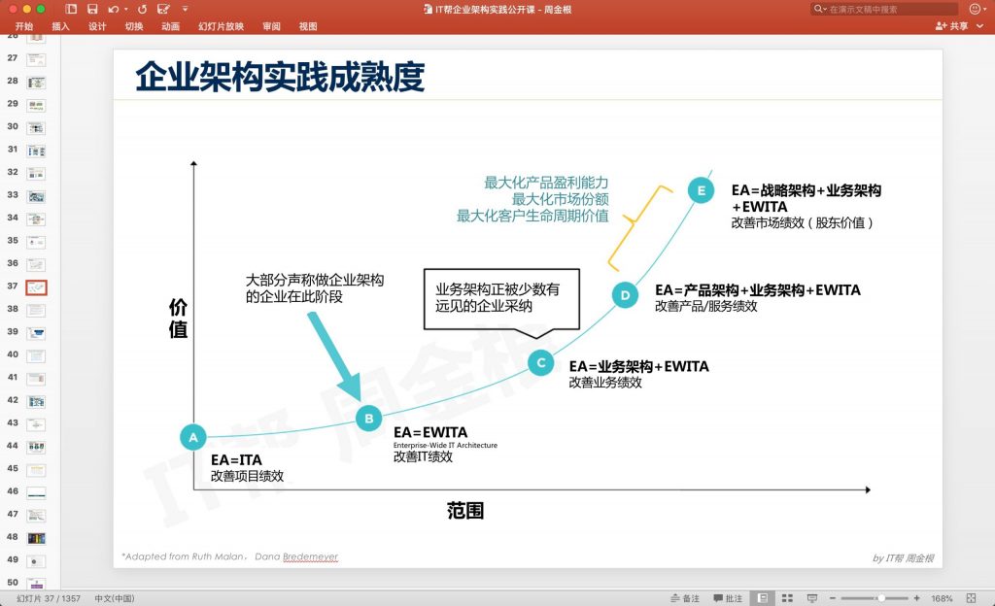
Task: Open the quick access toolbar customize dropdown
Action: click(x=185, y=9)
